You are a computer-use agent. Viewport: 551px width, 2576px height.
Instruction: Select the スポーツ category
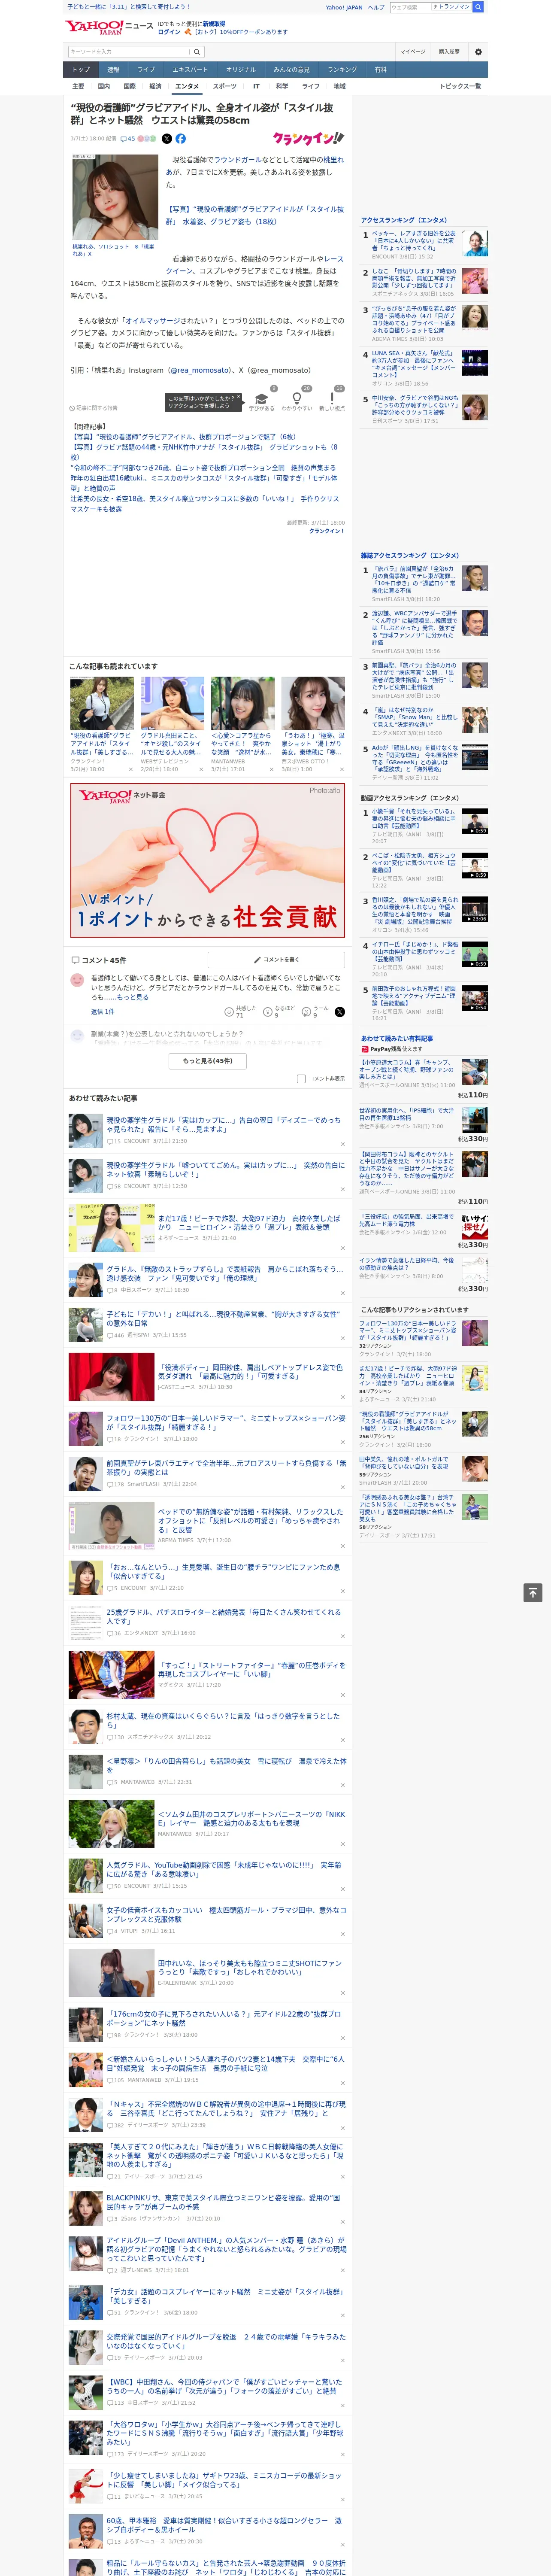coord(225,87)
